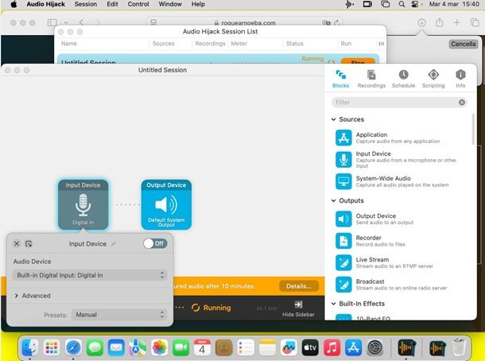Click the Sources column header in Session List
Viewport: 485px width, 361px height.
pos(163,44)
